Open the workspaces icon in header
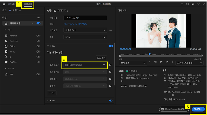The image size is (207, 115). pyautogui.click(x=182, y=4)
